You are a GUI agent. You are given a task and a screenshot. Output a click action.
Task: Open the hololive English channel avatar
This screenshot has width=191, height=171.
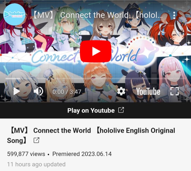pos(14,14)
